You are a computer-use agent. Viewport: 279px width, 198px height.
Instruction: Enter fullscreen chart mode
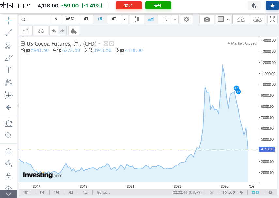tap(272, 19)
